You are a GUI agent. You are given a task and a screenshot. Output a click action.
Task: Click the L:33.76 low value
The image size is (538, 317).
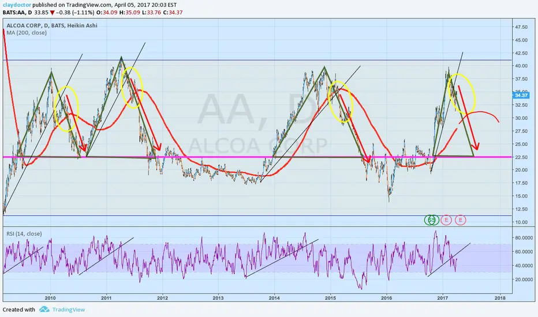tap(152, 12)
